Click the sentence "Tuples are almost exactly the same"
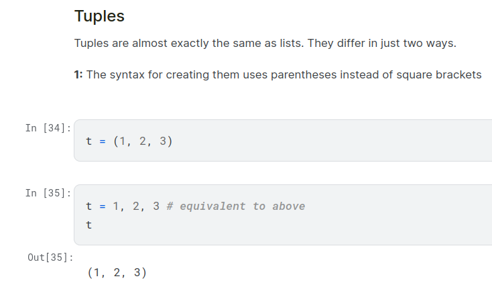Viewport: 492px width, 295px height. pyautogui.click(x=161, y=44)
